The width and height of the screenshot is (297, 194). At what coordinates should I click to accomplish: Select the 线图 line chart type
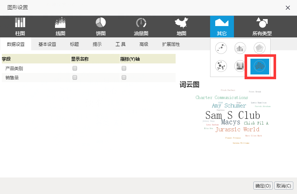pos(60,26)
